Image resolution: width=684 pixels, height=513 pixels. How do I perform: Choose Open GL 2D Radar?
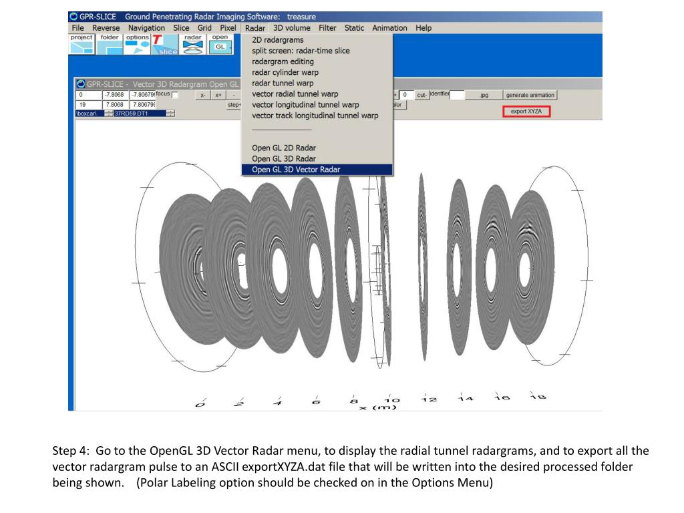317,148
